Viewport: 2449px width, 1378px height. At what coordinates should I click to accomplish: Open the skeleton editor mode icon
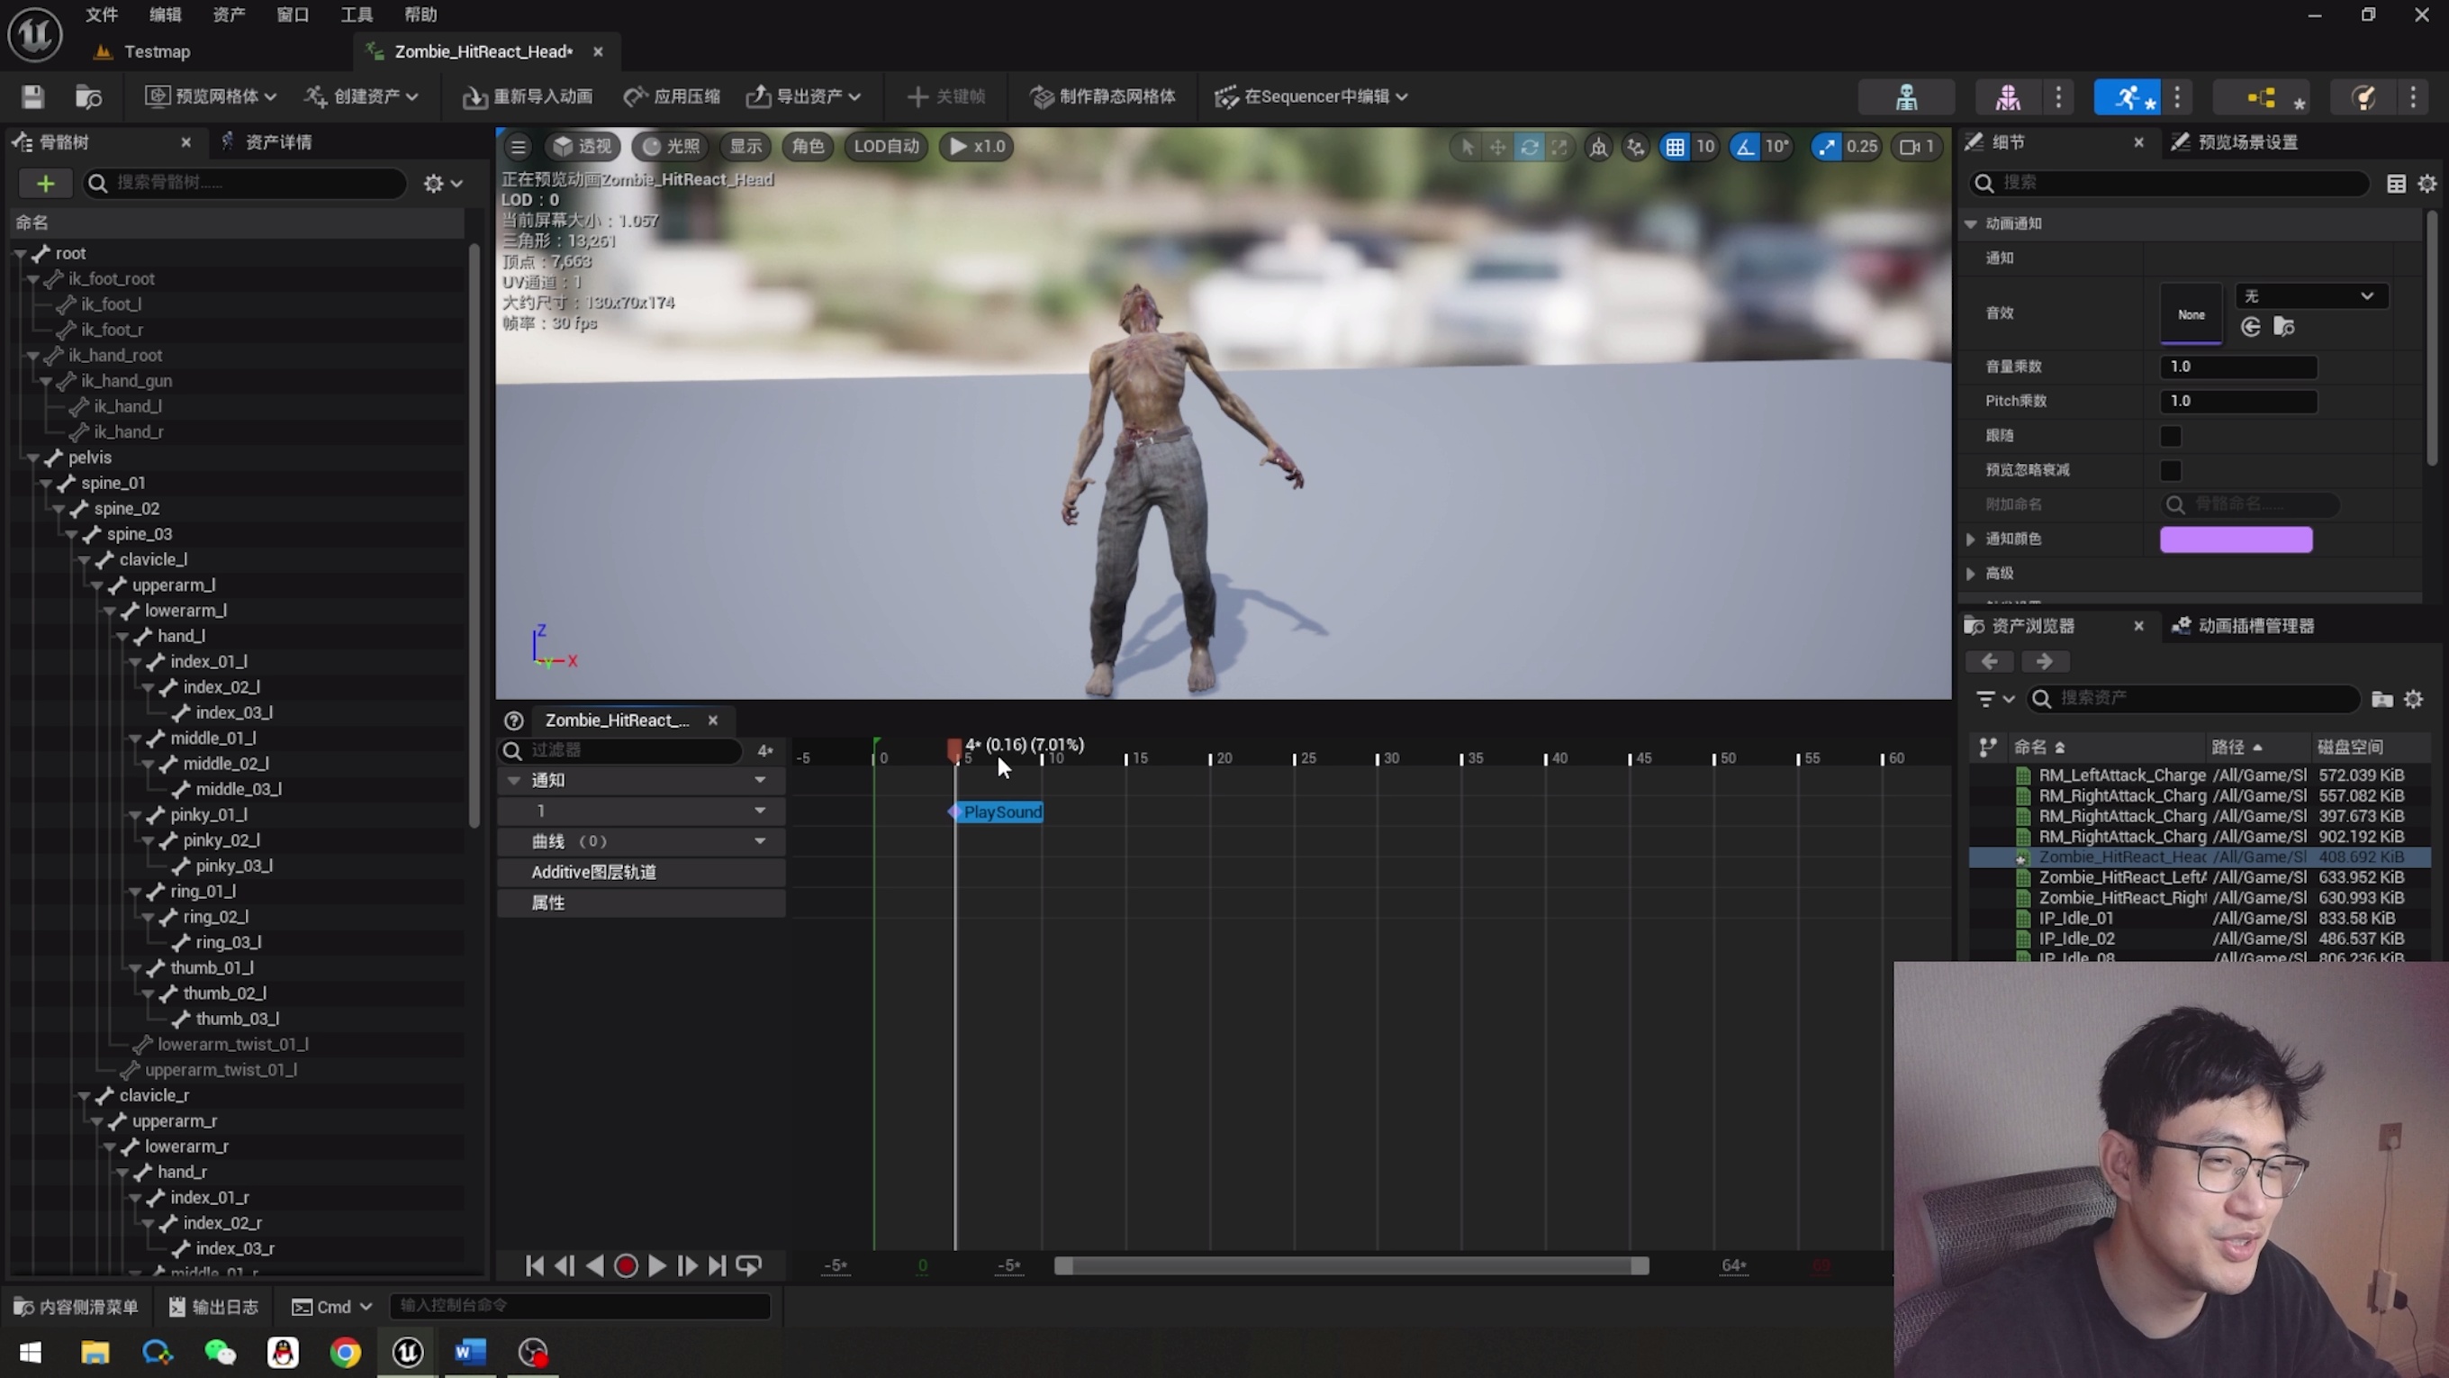point(1906,96)
